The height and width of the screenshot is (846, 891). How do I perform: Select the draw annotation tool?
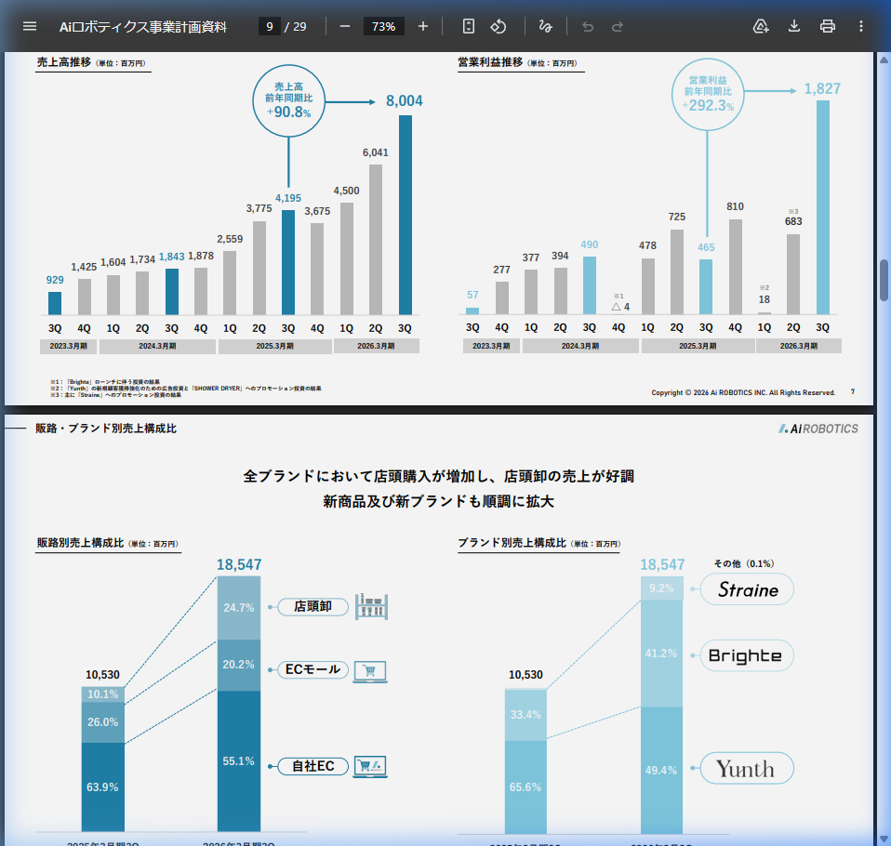(x=546, y=26)
